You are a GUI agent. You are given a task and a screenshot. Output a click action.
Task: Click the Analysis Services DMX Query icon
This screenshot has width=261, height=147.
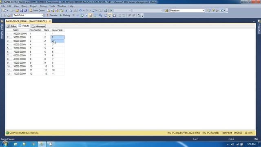pos(57,11)
